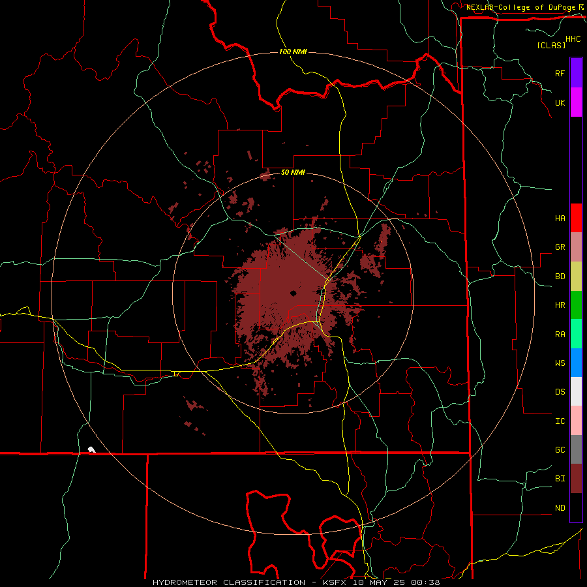
Task: Click the 100 NMI range ring label
Action: [x=293, y=52]
